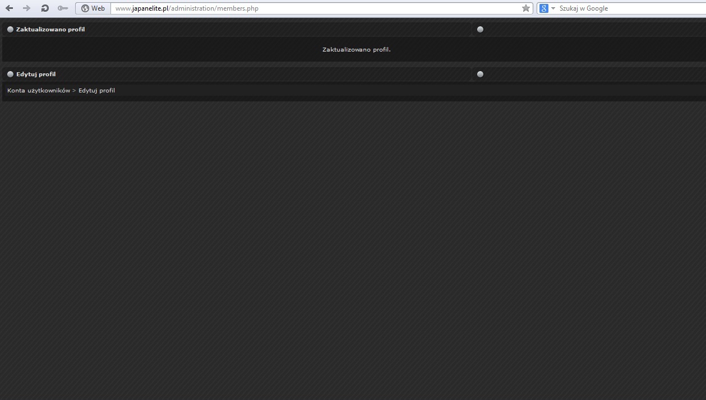The height and width of the screenshot is (400, 706).
Task: Select the 'Zaktualizowano profil' panel title
Action: (50, 29)
